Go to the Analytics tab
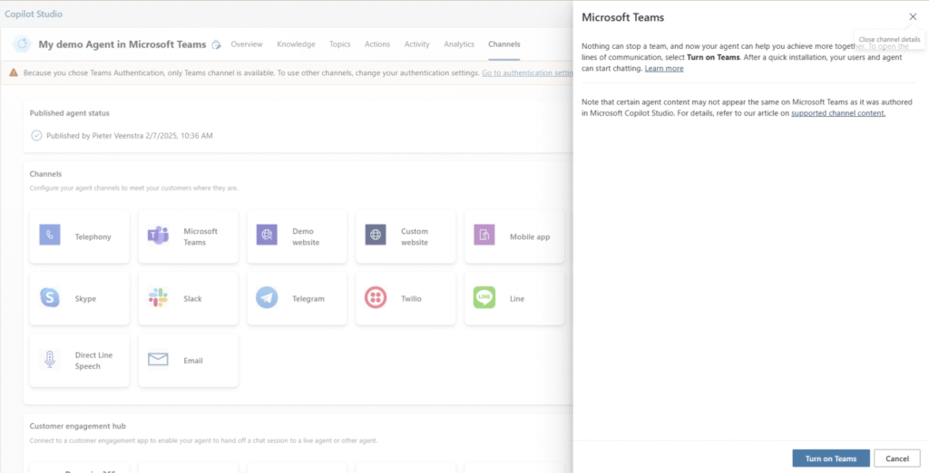The width and height of the screenshot is (929, 473). [x=459, y=44]
